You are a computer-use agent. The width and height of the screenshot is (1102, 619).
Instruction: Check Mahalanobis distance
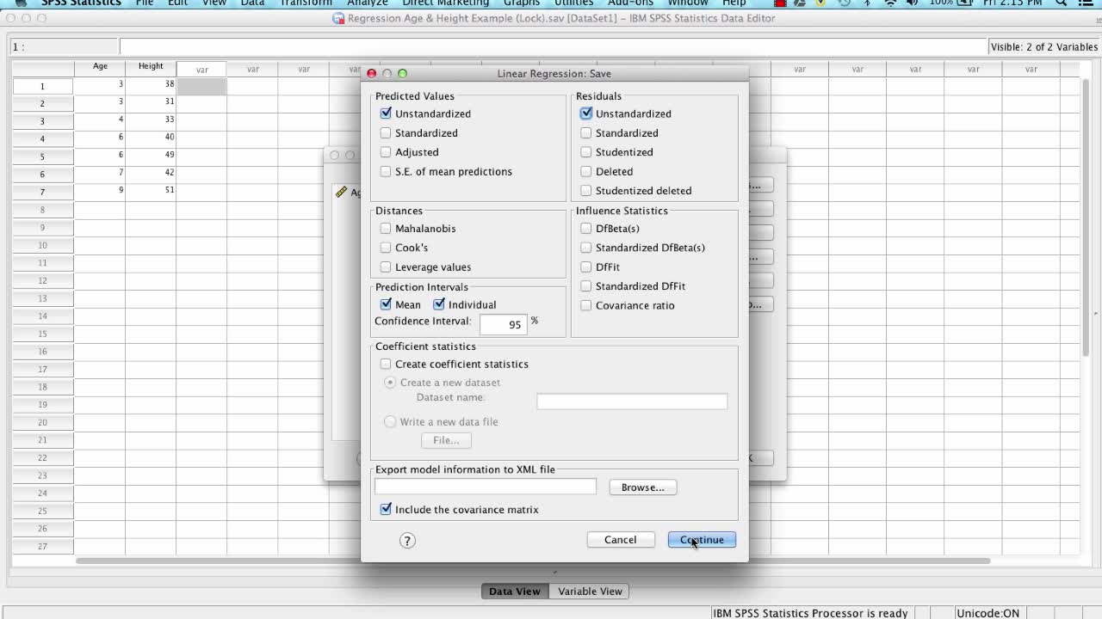(x=386, y=229)
